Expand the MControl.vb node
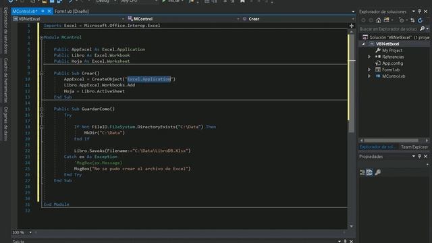 click(369, 76)
